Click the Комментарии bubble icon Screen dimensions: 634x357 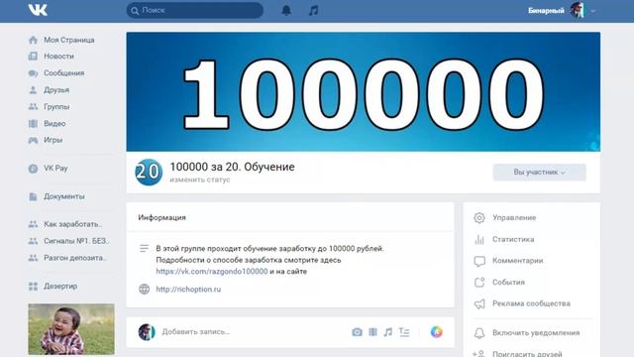(x=479, y=261)
